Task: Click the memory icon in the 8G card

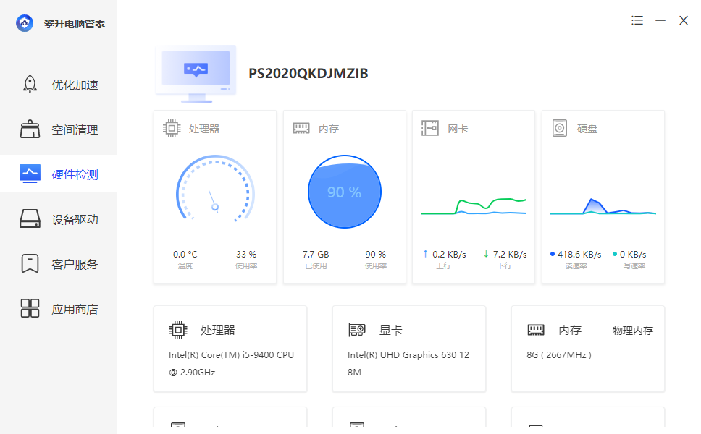Action: pyautogui.click(x=536, y=330)
